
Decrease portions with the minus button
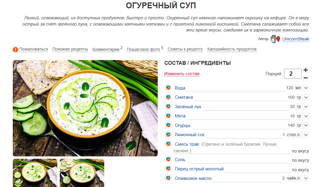pos(306,78)
